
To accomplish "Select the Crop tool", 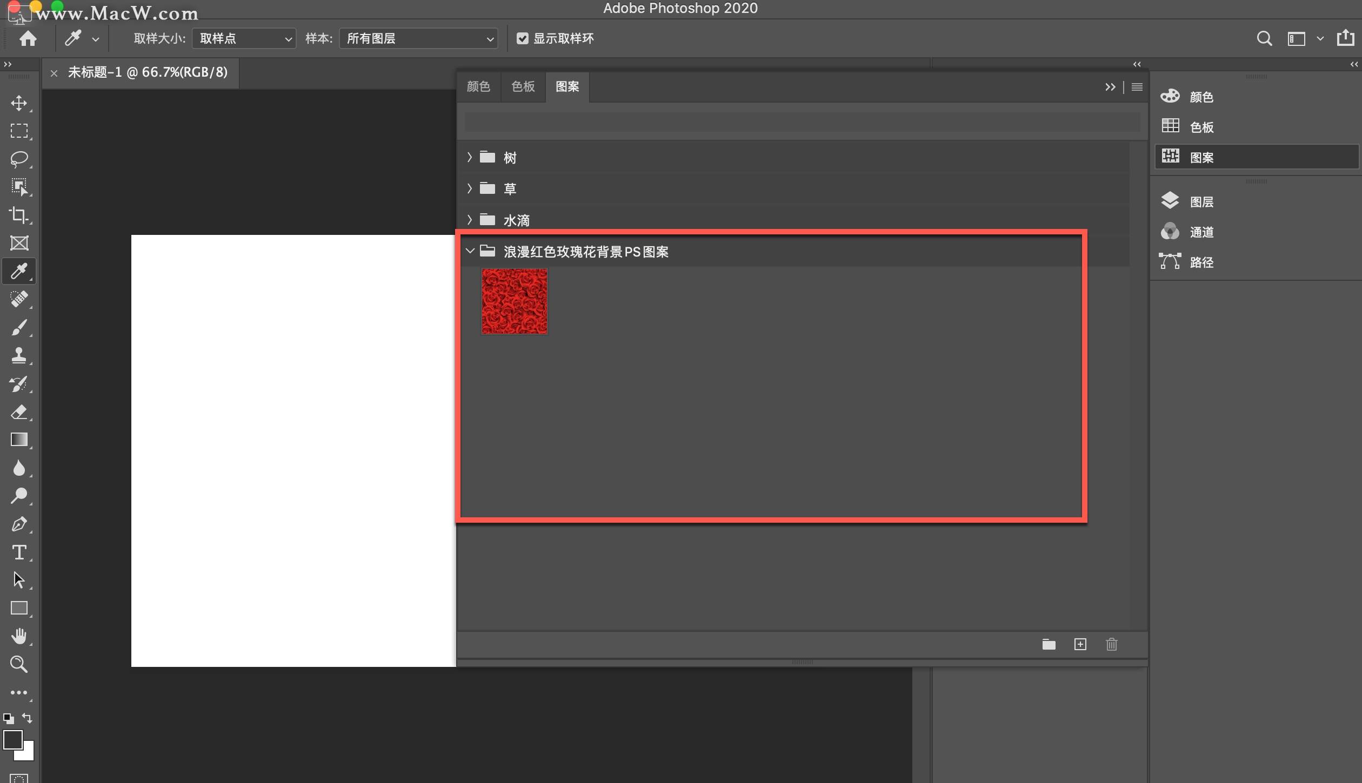I will pyautogui.click(x=19, y=215).
